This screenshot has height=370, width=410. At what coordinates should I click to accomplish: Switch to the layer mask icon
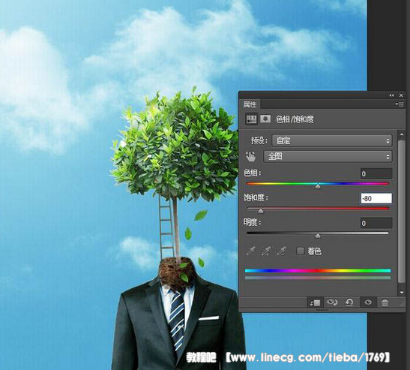coord(265,119)
